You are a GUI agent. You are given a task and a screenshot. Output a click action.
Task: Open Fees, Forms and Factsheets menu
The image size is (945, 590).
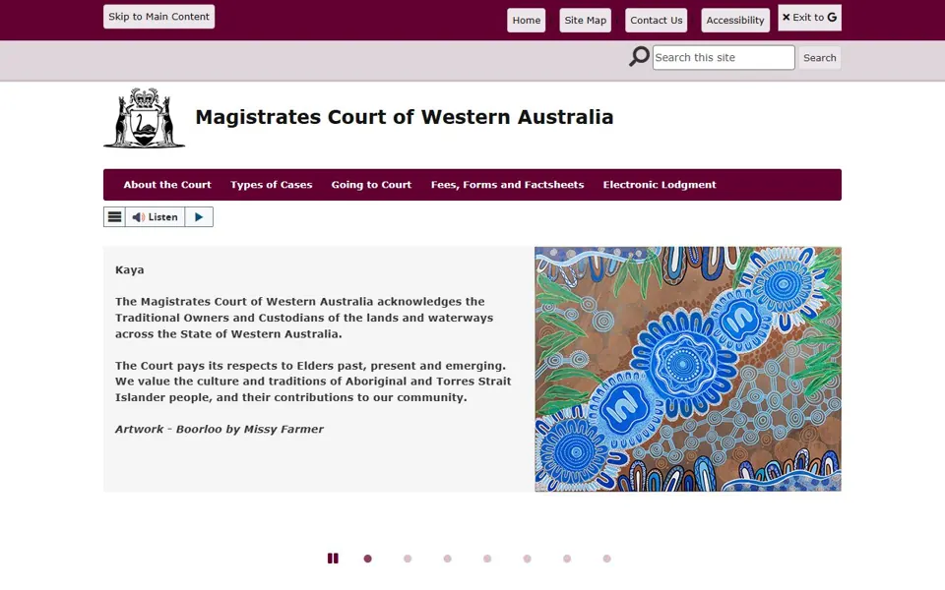(x=508, y=185)
